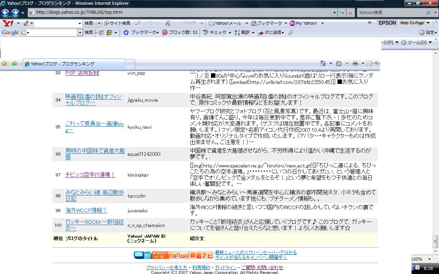439x274 pixels.
Task: Click the Yahoo! search magnifier icon
Action: pyautogui.click(x=428, y=12)
